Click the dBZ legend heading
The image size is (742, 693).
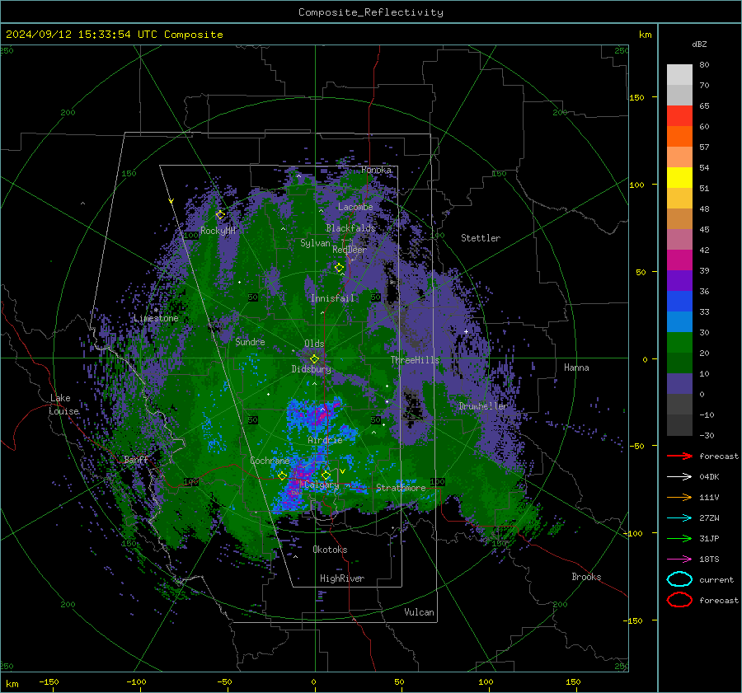tap(699, 44)
